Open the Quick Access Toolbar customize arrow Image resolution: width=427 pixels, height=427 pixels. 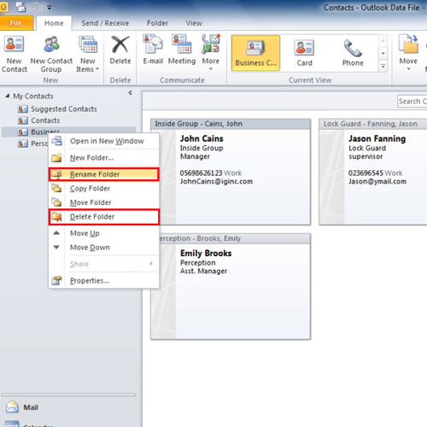pyautogui.click(x=50, y=8)
